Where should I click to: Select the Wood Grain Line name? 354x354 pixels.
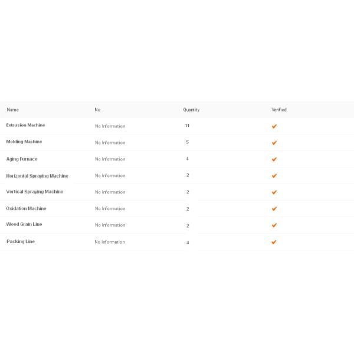pos(24,224)
